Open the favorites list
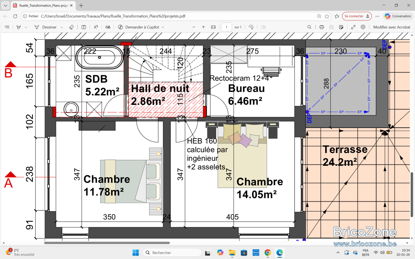Screen dimensions: 415x259 (x=337, y=16)
